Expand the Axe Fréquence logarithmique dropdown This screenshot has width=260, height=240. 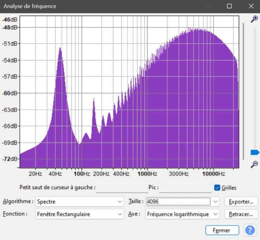pos(182,214)
